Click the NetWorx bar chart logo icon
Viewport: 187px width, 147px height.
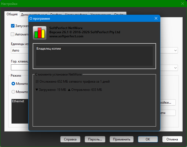[39, 33]
